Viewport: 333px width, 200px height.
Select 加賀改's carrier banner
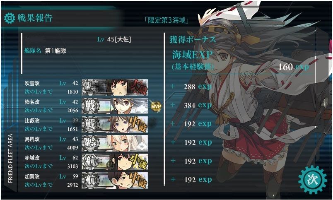(115, 181)
